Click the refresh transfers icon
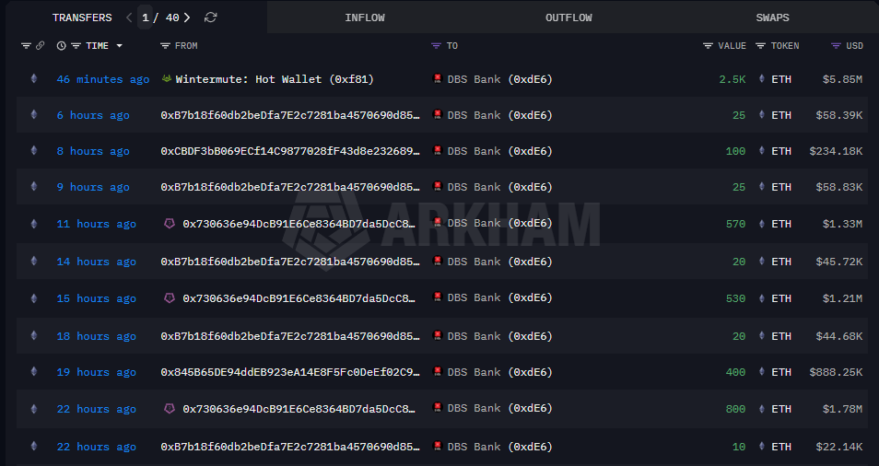 point(210,17)
